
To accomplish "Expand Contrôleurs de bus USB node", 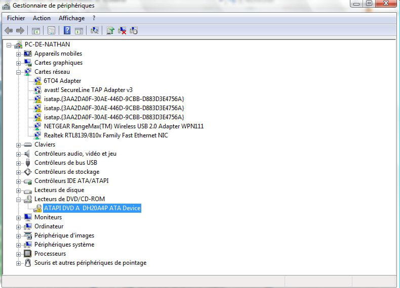I will [18, 164].
